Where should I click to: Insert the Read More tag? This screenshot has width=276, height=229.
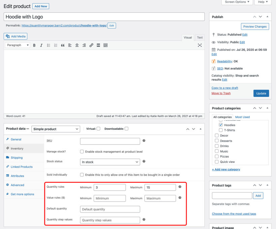(x=98, y=45)
